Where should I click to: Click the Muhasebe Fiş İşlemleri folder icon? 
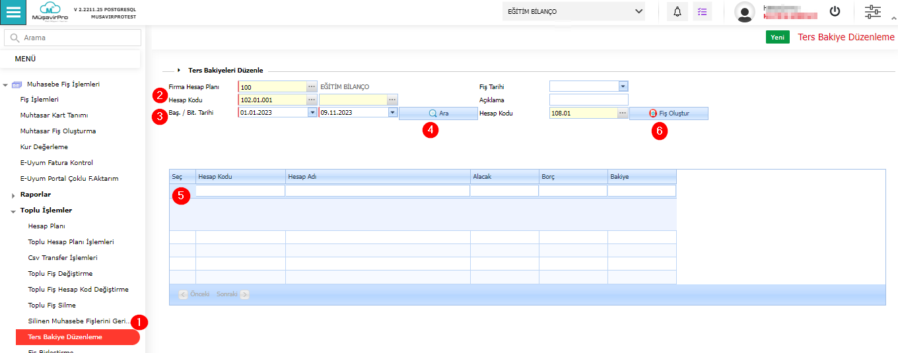click(17, 84)
